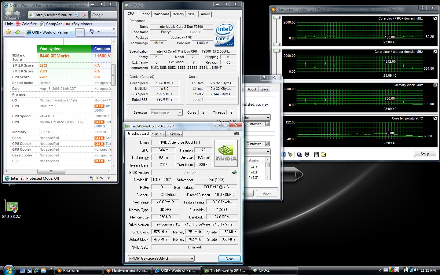Click the broom clear-history icon in Hardware monitoring
440x275 pixels.
point(290,155)
